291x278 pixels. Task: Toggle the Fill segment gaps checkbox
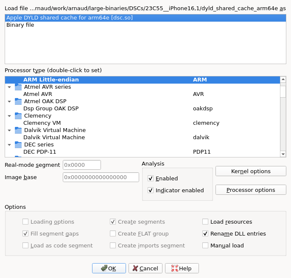[25, 233]
